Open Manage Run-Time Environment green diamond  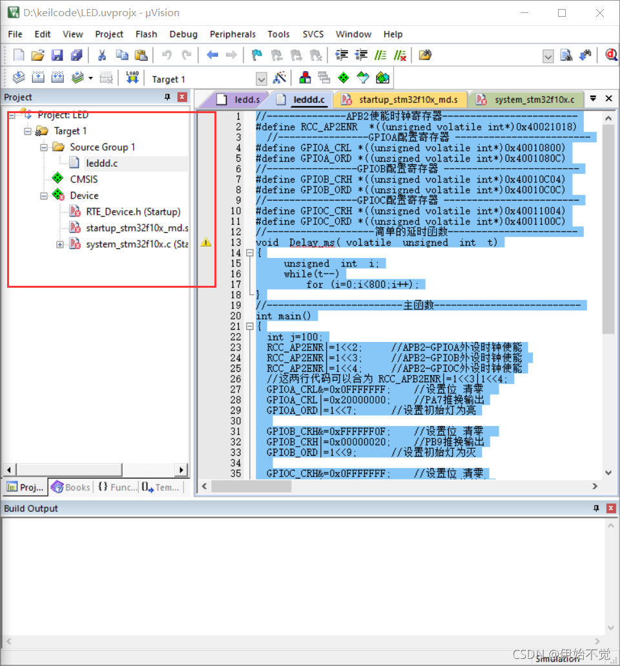(344, 78)
